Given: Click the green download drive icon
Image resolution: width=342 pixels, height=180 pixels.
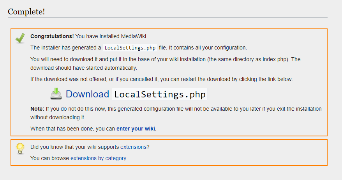Looking at the screenshot, I should [x=56, y=94].
